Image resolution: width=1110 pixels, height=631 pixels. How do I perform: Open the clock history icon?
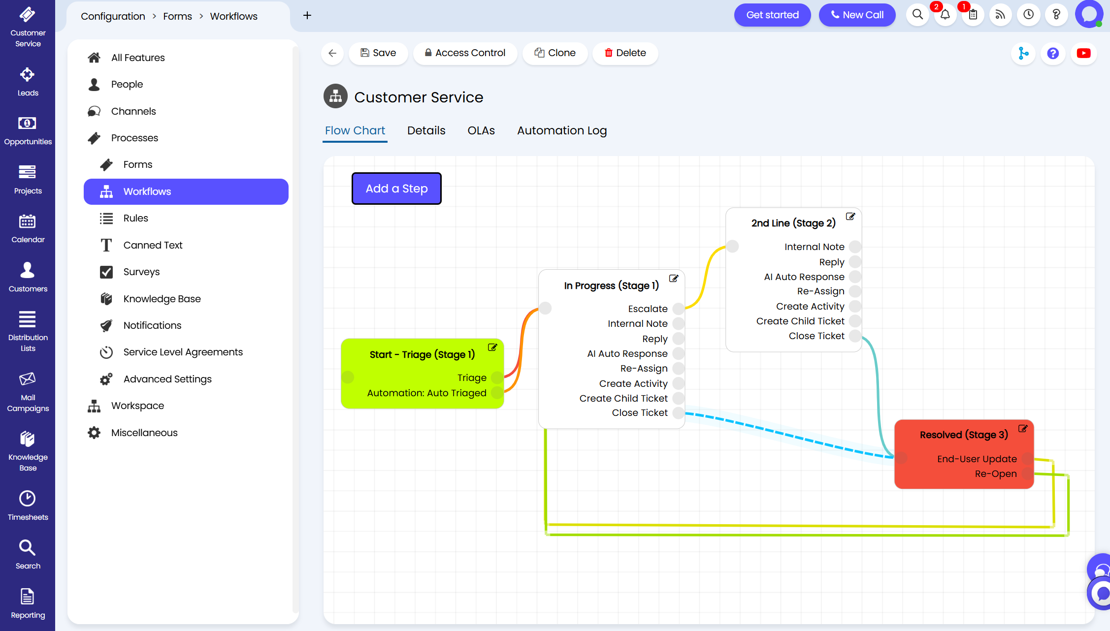click(1029, 15)
